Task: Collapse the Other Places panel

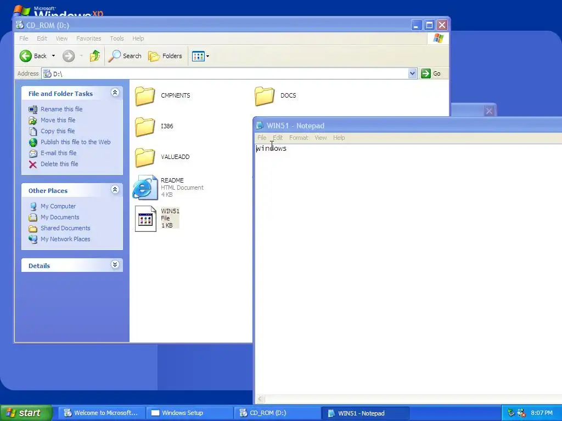Action: (115, 189)
